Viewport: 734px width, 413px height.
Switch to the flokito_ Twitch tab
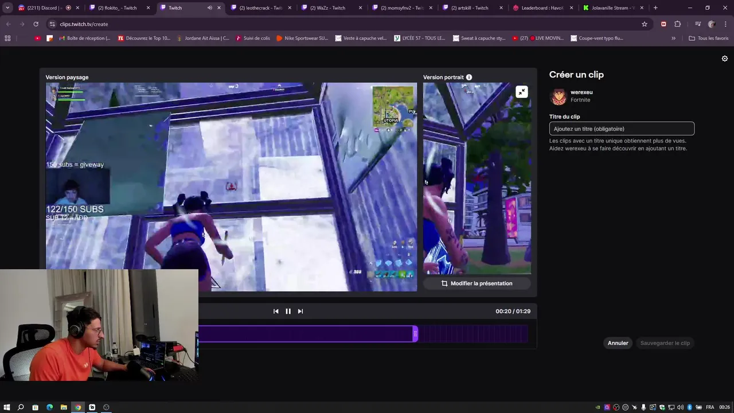[119, 8]
